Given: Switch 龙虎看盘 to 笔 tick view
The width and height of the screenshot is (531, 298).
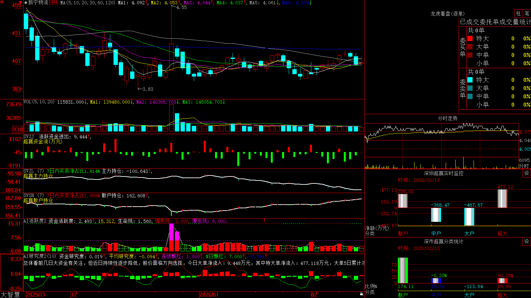Looking at the screenshot, I should click(527, 13).
